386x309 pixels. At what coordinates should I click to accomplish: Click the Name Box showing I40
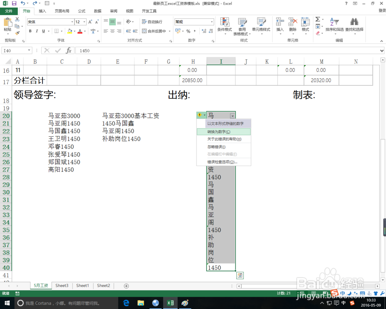(x=17, y=51)
